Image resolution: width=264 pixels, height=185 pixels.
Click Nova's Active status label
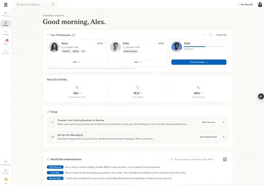click(100, 43)
